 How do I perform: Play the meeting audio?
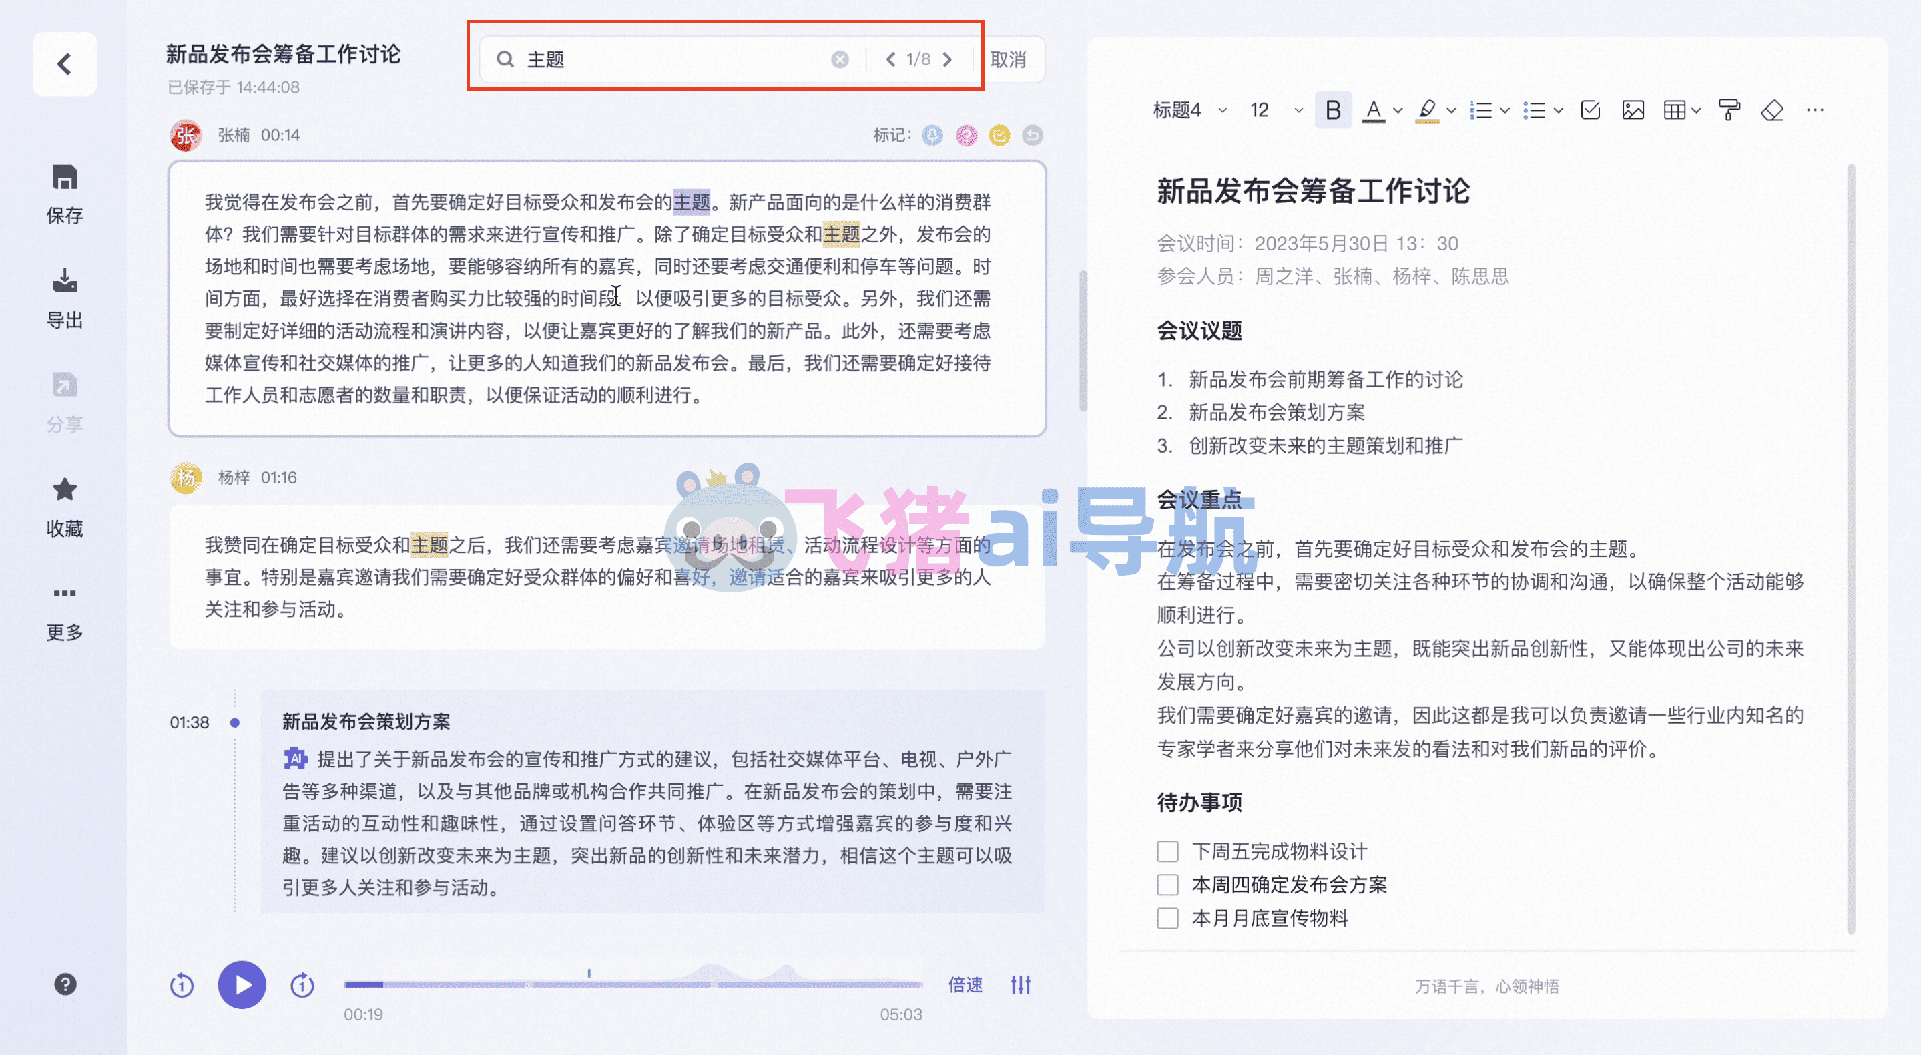pos(242,985)
